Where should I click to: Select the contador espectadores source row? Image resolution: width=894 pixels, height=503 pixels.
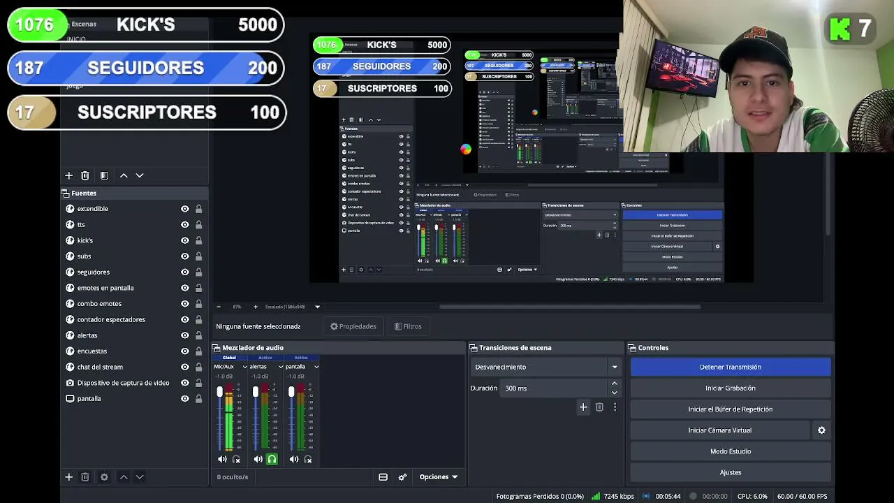click(135, 319)
